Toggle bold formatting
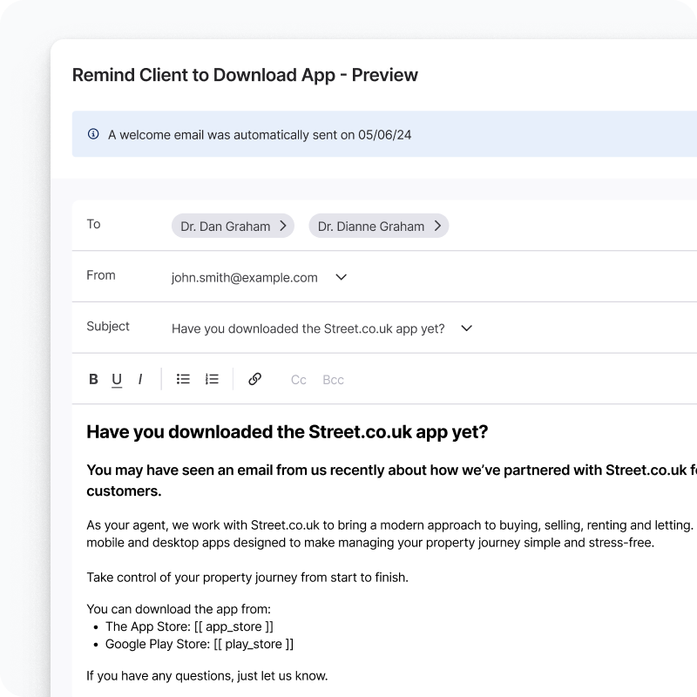Screen dimensions: 697x697 pyautogui.click(x=93, y=379)
